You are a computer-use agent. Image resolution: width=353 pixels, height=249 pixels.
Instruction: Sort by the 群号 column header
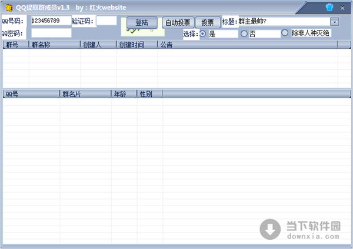pos(16,45)
